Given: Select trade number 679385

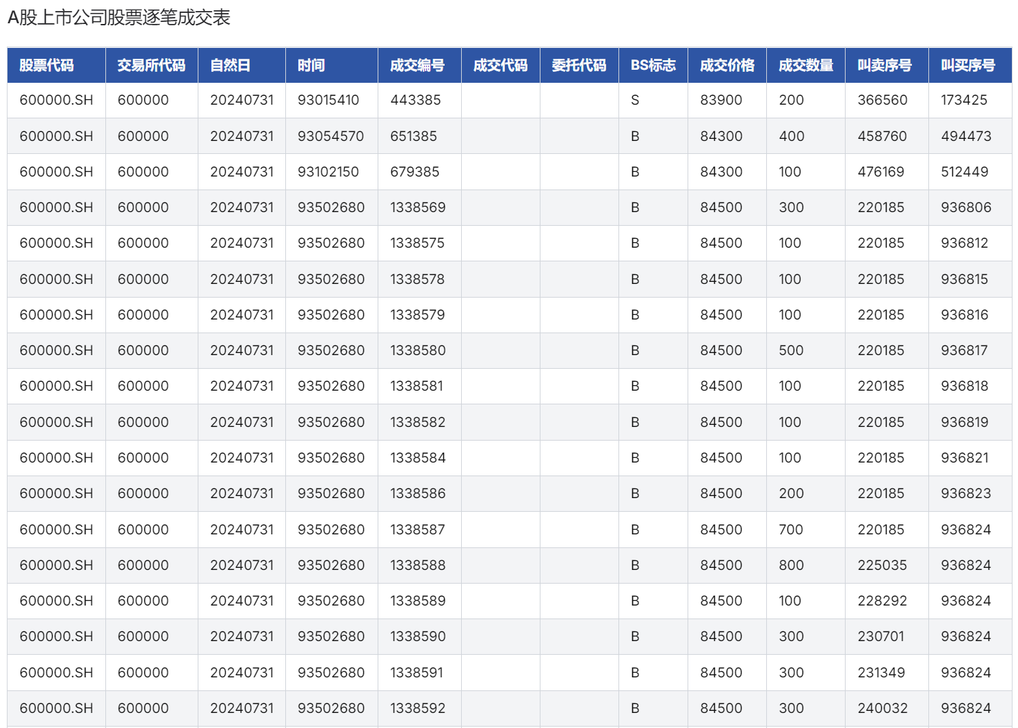Looking at the screenshot, I should pos(415,172).
